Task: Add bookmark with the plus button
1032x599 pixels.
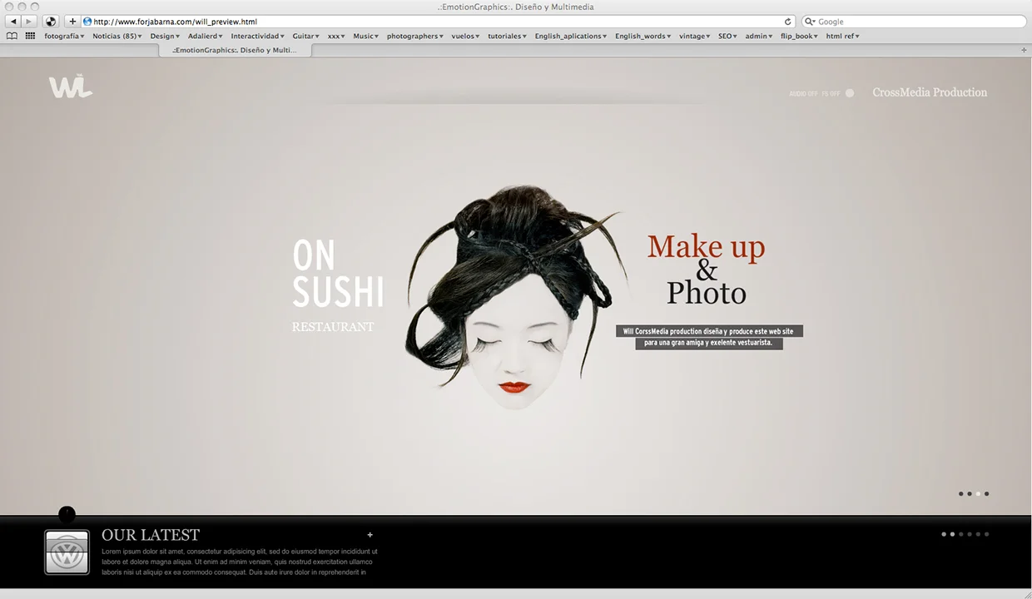Action: (72, 22)
